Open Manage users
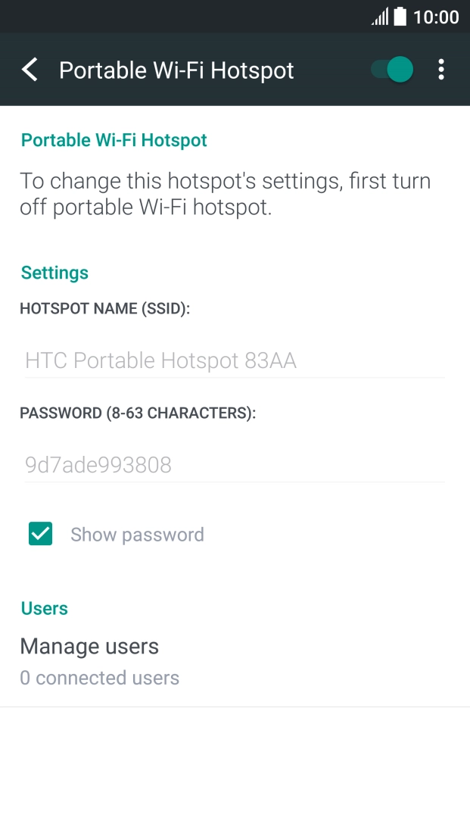This screenshot has width=470, height=836. (89, 646)
